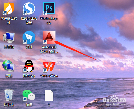134x109 pixels.
Task: Select the blank file named 1
Action: pos(49,96)
